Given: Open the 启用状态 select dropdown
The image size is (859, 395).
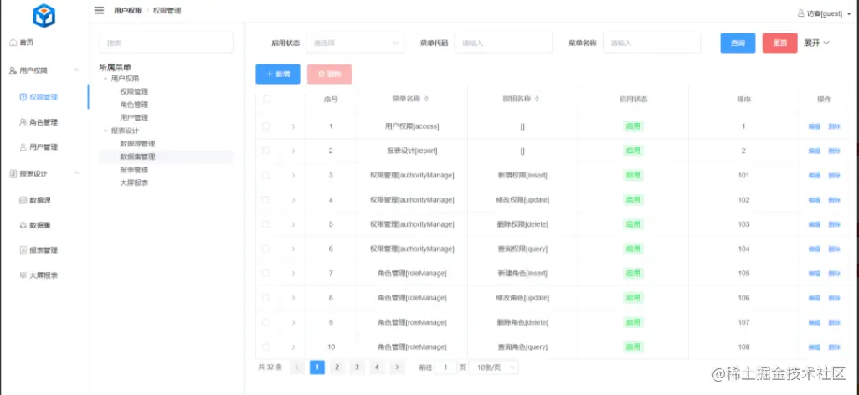Looking at the screenshot, I should (355, 43).
